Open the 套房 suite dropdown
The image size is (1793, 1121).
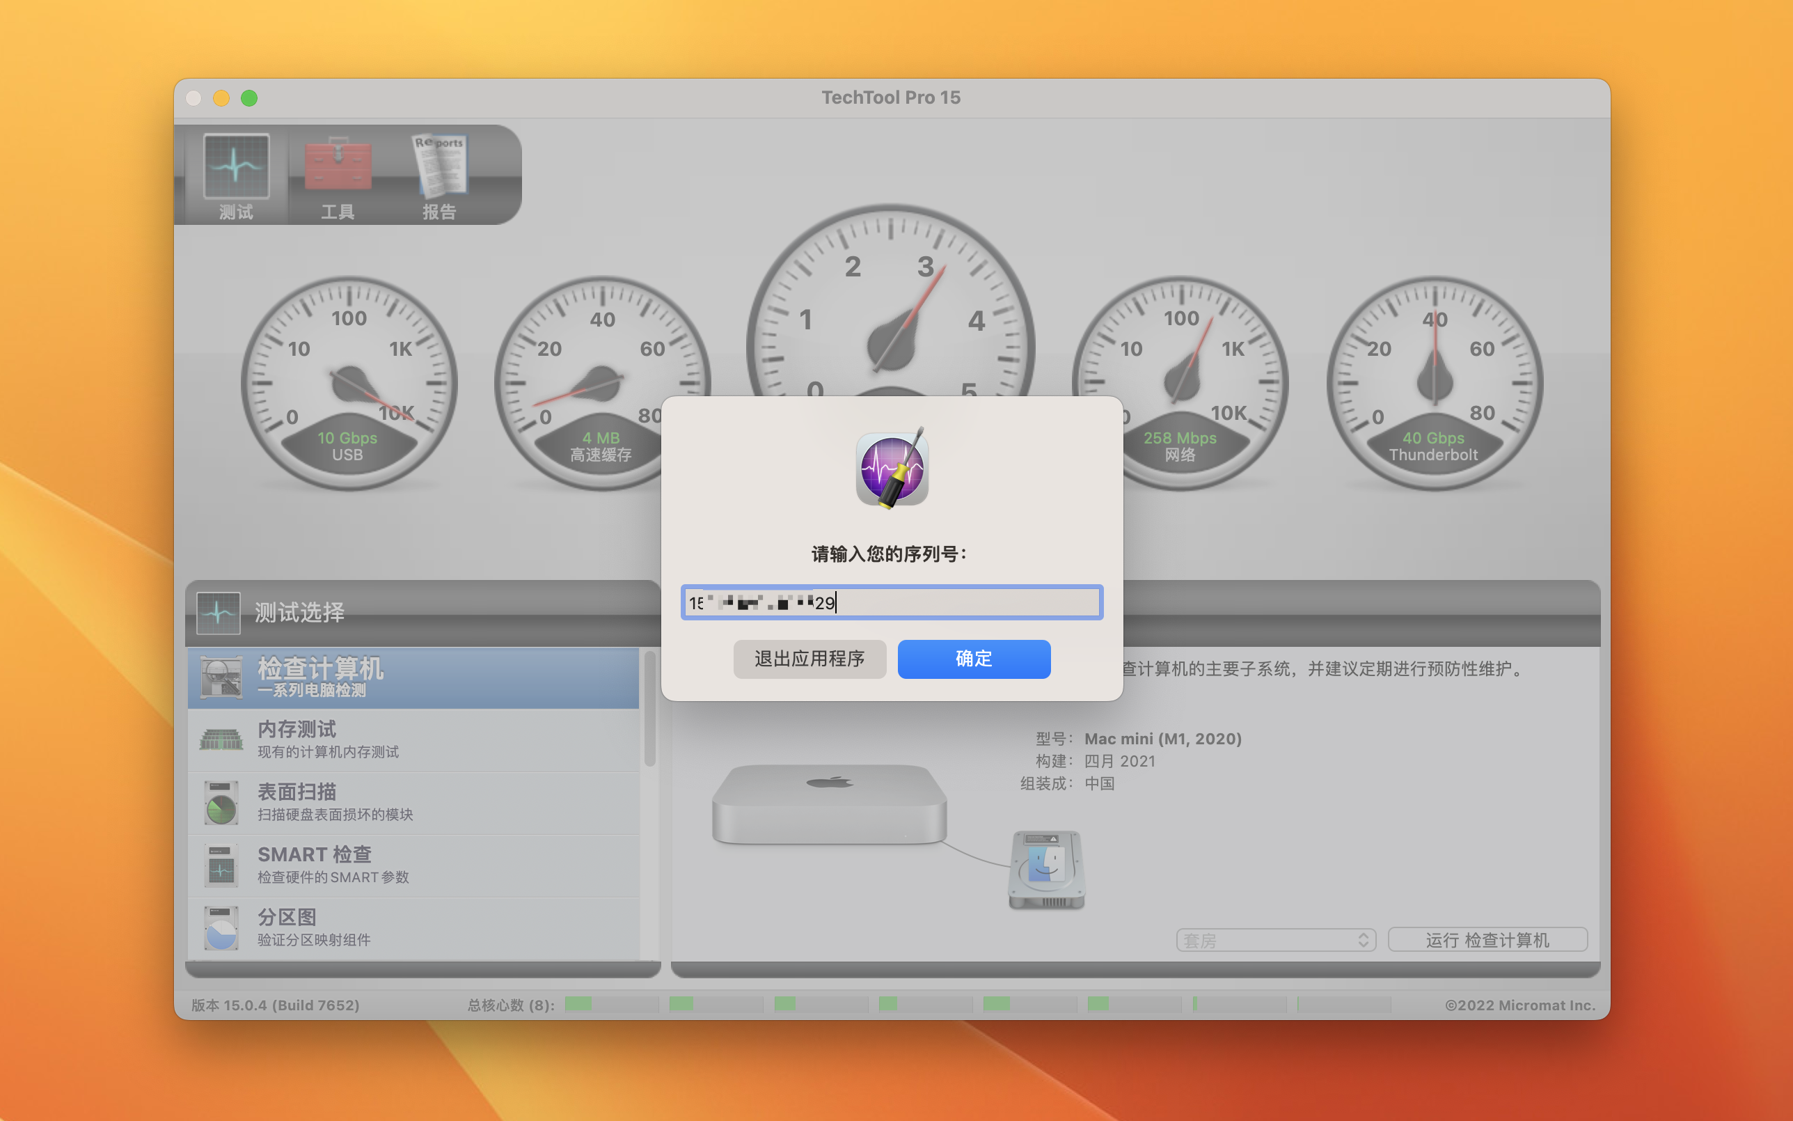coord(1267,940)
